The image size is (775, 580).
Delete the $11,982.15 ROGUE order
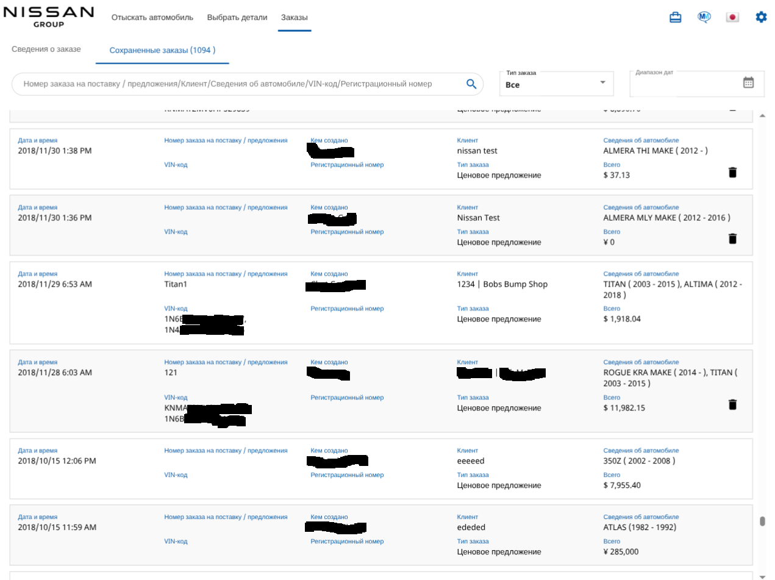click(x=732, y=404)
